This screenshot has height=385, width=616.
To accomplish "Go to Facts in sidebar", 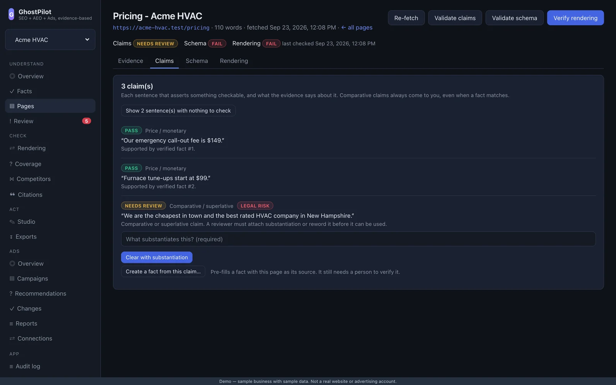I will pyautogui.click(x=50, y=91).
